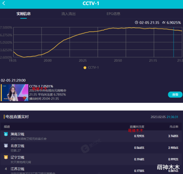The height and width of the screenshot is (174, 183).
Task: Click the 2.9056% market share value
Action: pyautogui.click(x=173, y=148)
